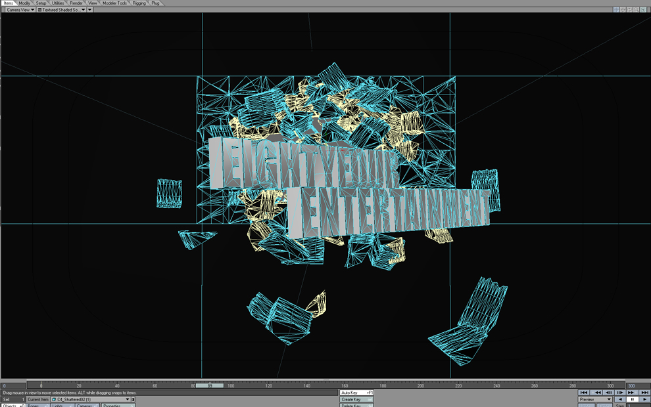The image size is (651, 407).
Task: Click the Redo button
Action: 604,405
